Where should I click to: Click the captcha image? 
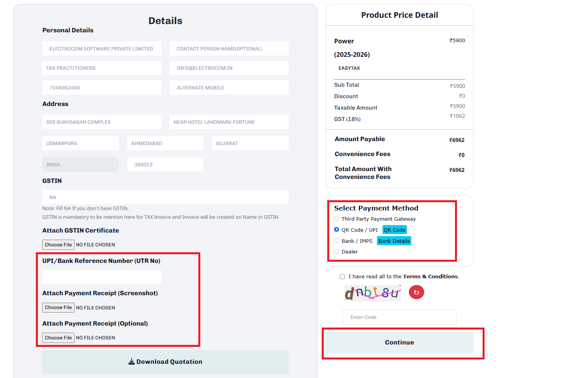(372, 293)
